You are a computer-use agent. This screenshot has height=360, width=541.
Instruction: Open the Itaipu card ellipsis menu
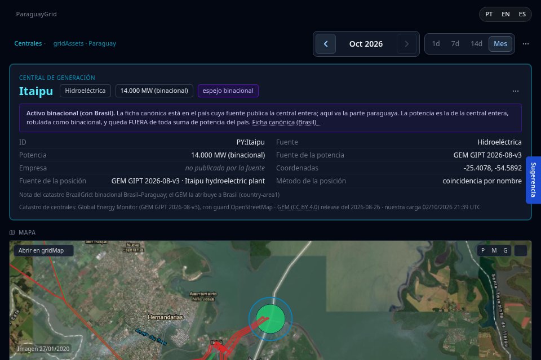coord(516,91)
